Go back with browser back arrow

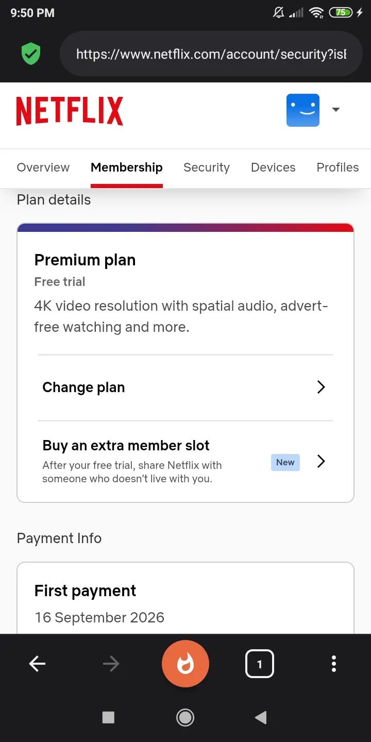(x=37, y=664)
